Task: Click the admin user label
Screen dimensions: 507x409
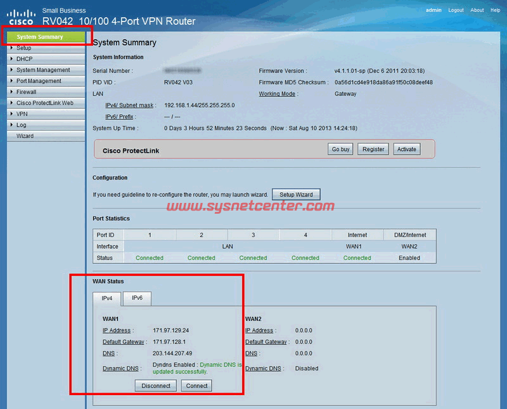Action: click(x=433, y=10)
